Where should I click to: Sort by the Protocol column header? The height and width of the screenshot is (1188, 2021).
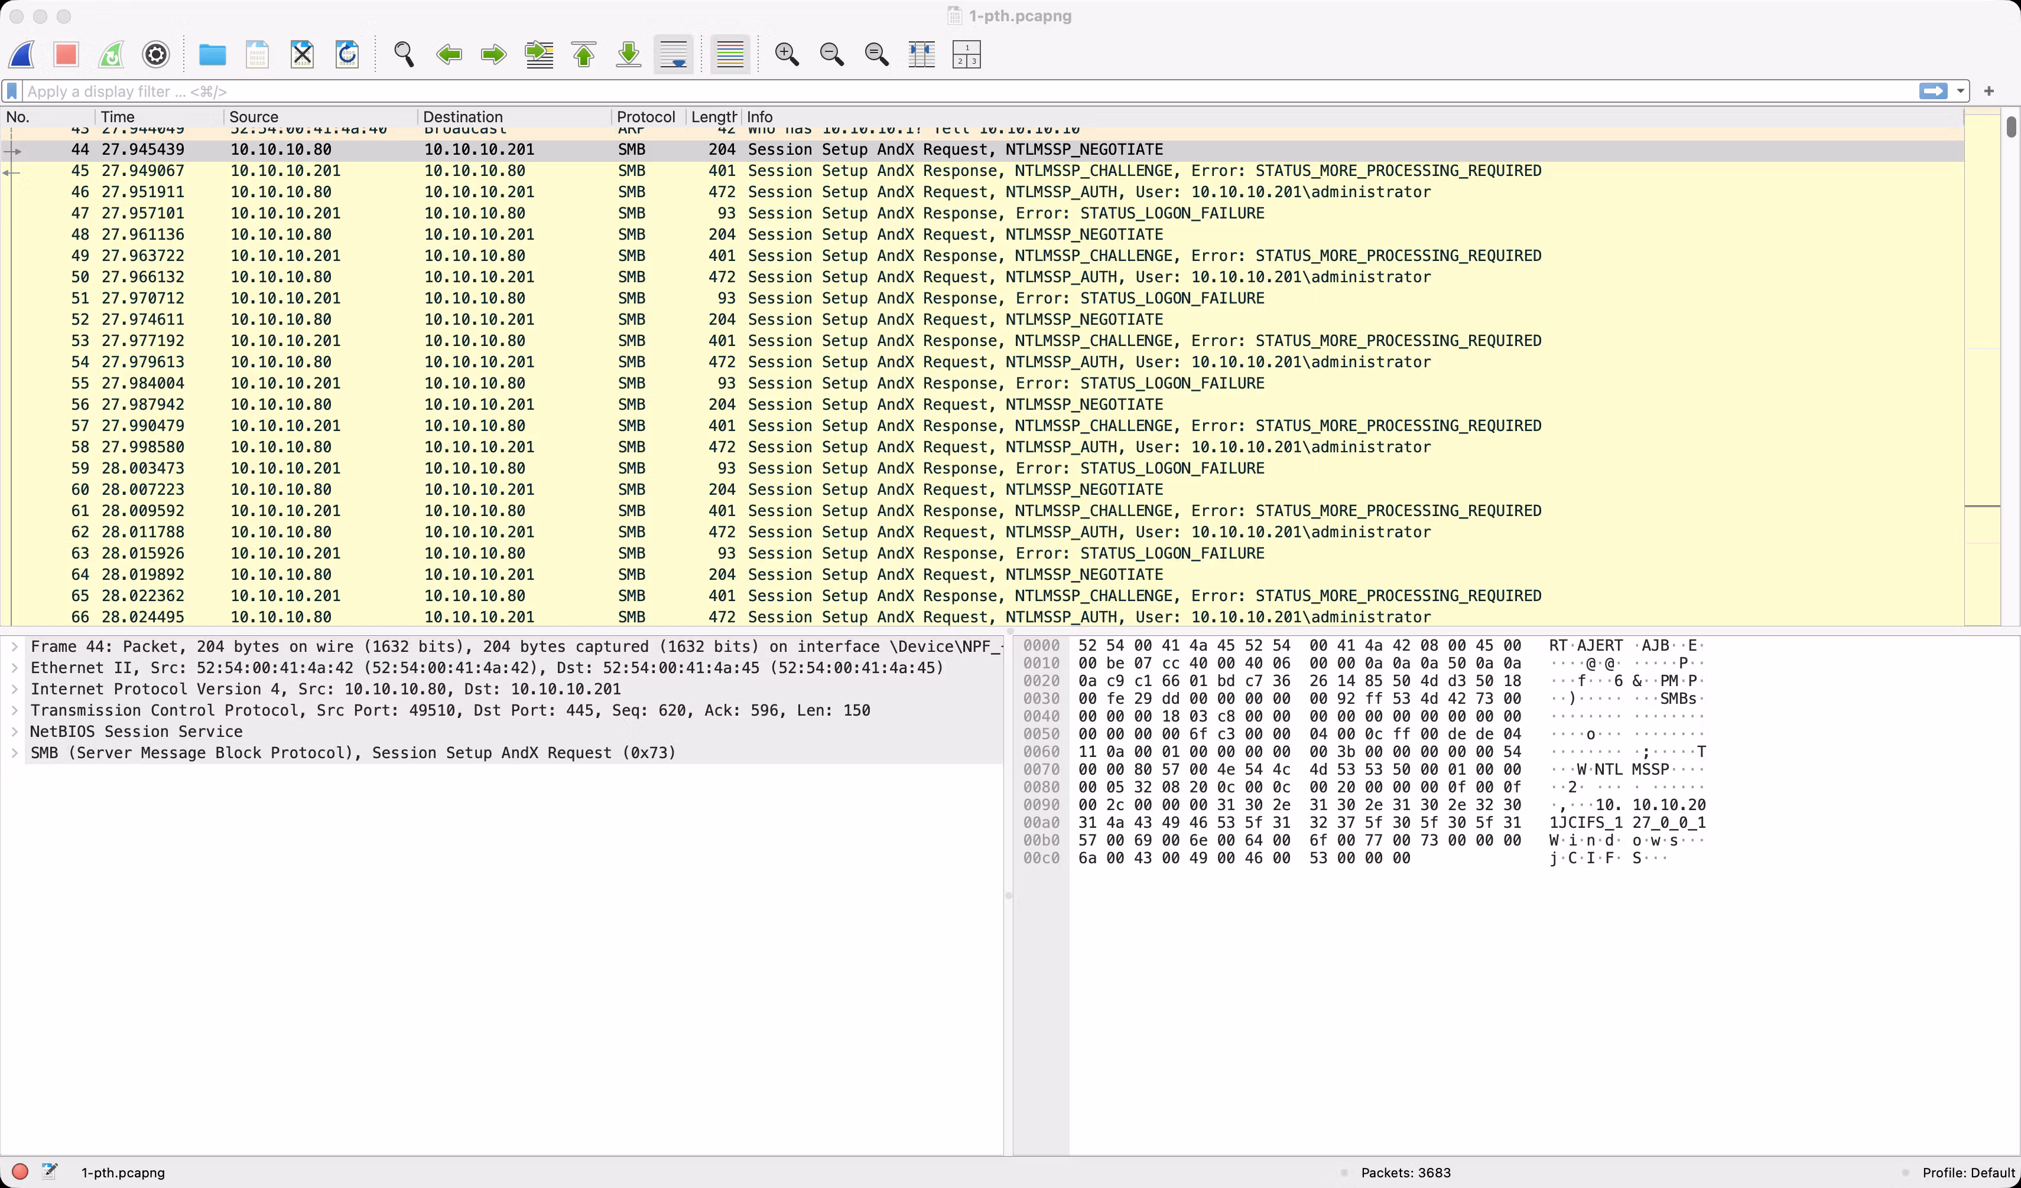[648, 117]
